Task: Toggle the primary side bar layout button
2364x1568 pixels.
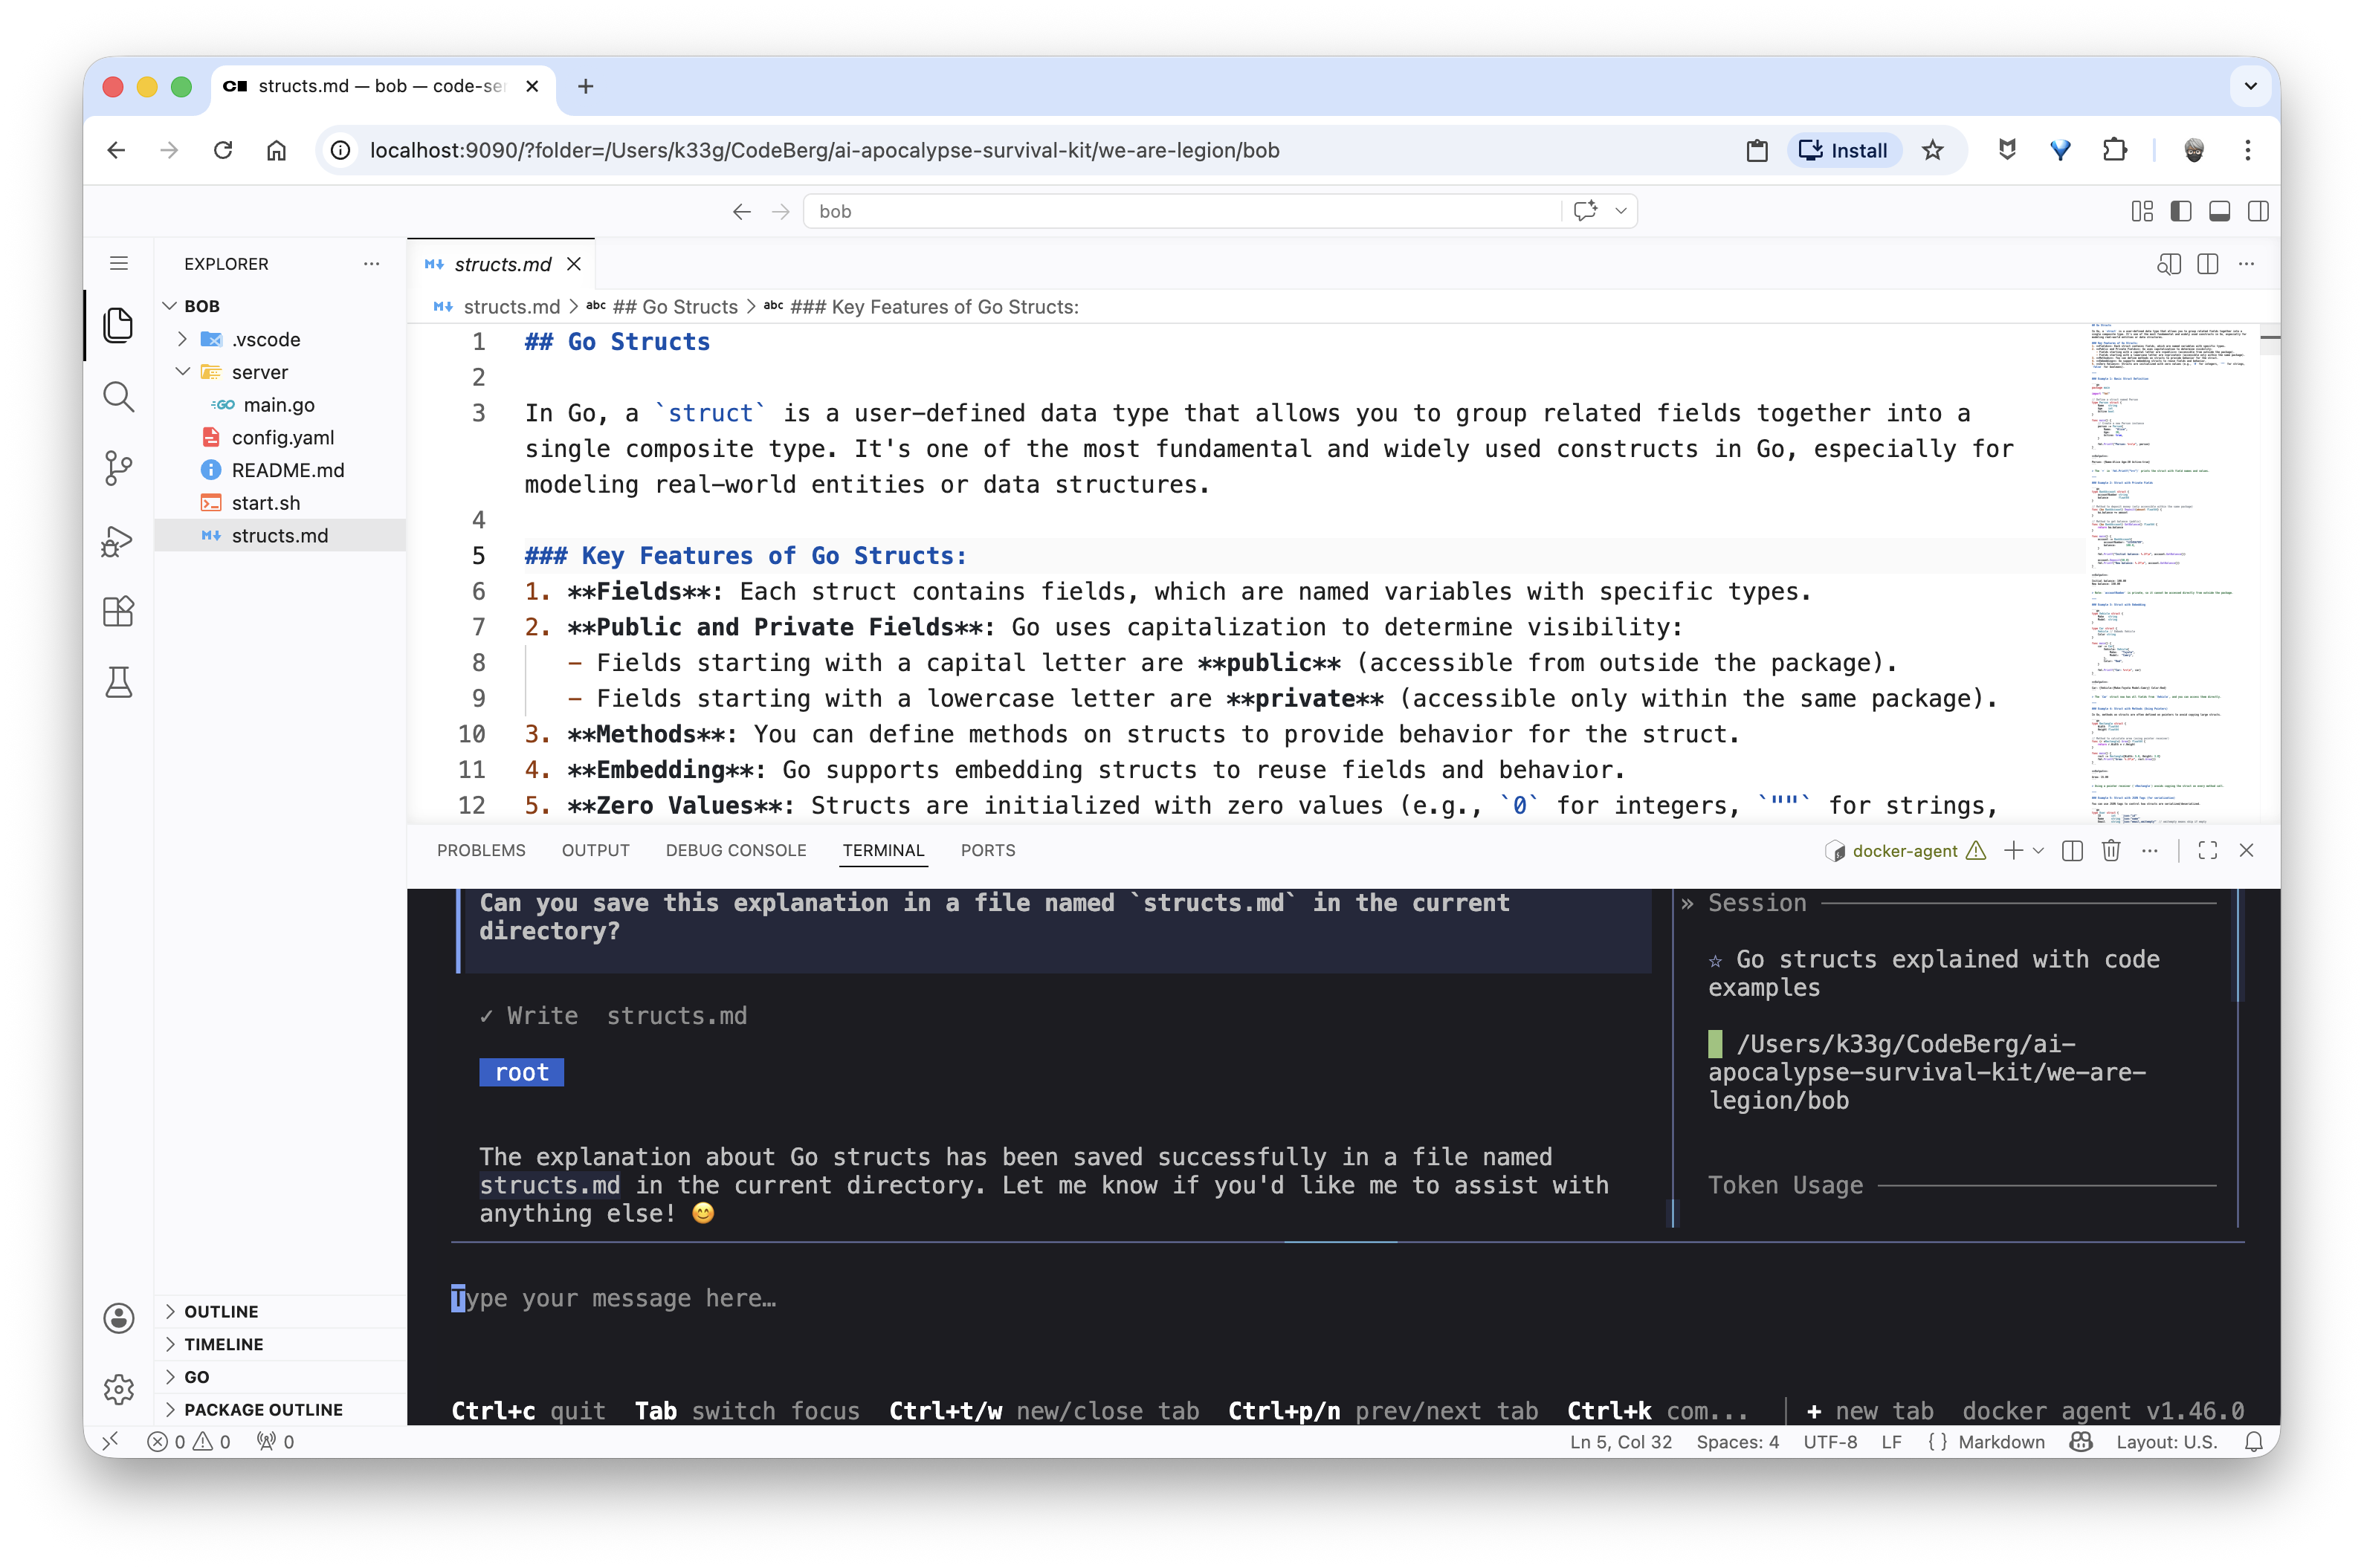Action: coord(2181,211)
